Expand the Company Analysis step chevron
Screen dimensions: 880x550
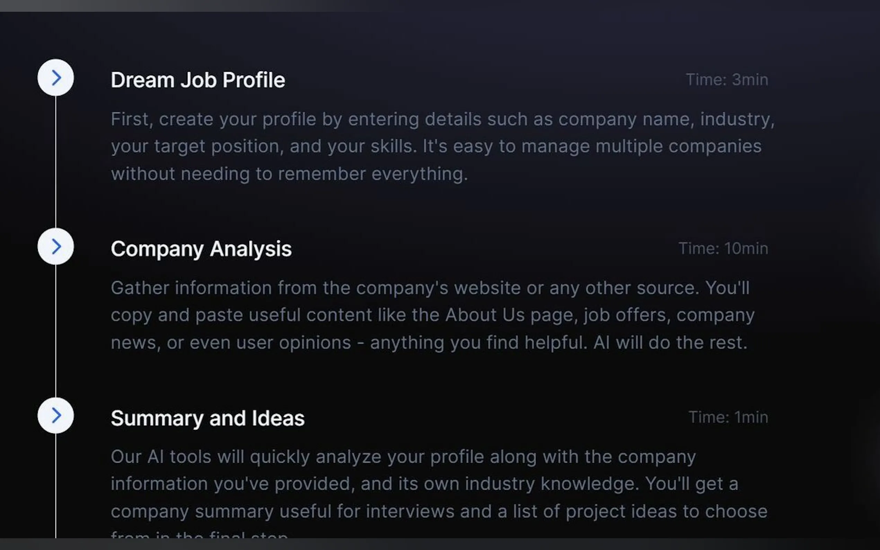point(56,246)
